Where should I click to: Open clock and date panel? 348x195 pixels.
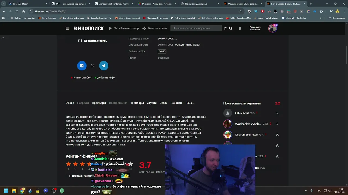pyautogui.click(x=339, y=191)
